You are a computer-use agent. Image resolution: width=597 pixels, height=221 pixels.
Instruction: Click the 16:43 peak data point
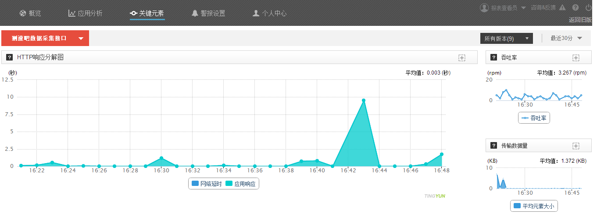click(364, 100)
